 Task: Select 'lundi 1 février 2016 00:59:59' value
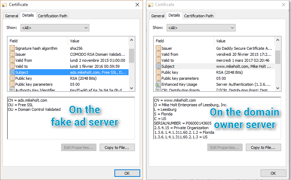(x=95, y=66)
